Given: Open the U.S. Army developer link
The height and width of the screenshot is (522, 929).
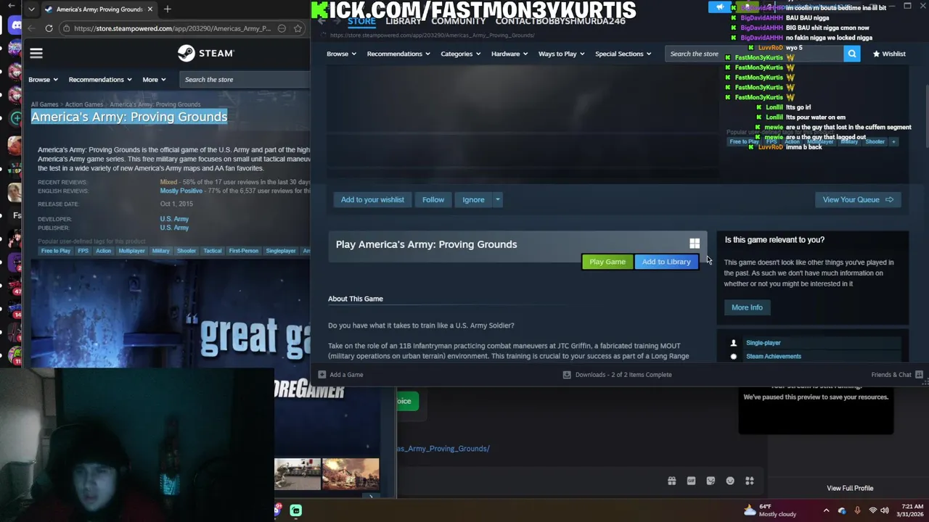Looking at the screenshot, I should pos(174,219).
